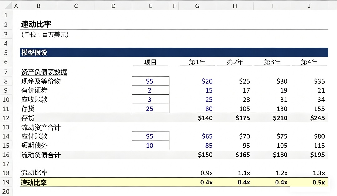
Task: Click the 资产负债表数据 label
Action: [x=44, y=72]
